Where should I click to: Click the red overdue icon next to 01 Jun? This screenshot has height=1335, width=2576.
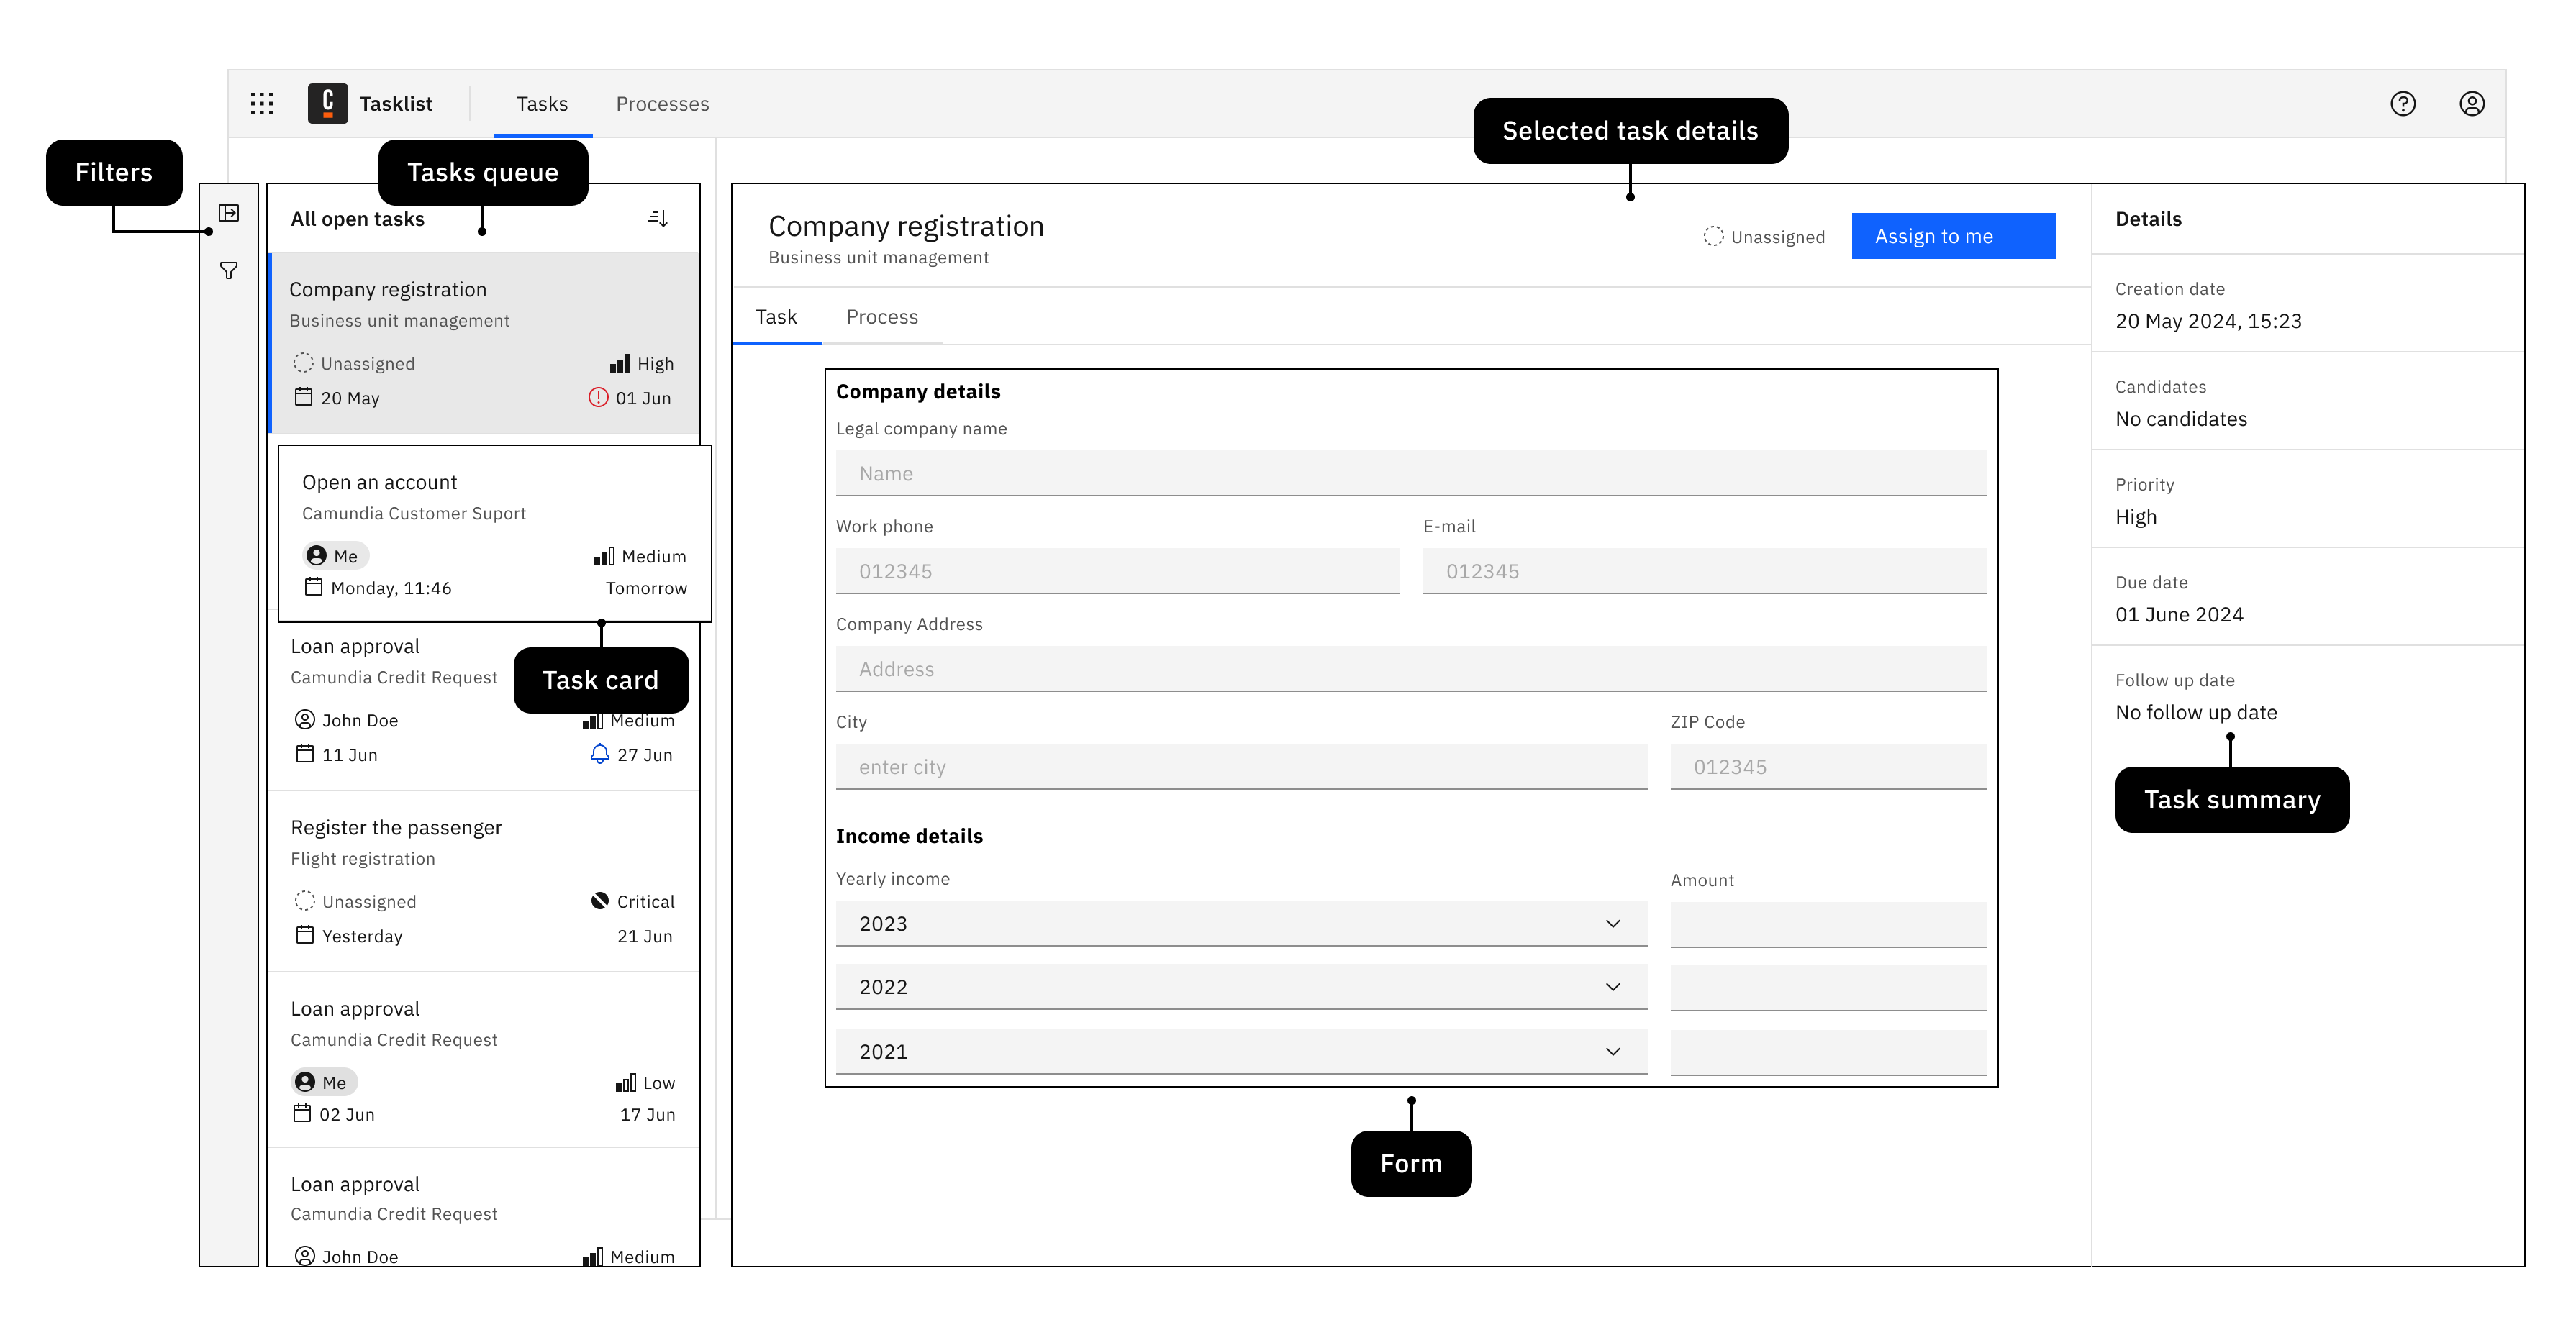(x=597, y=397)
